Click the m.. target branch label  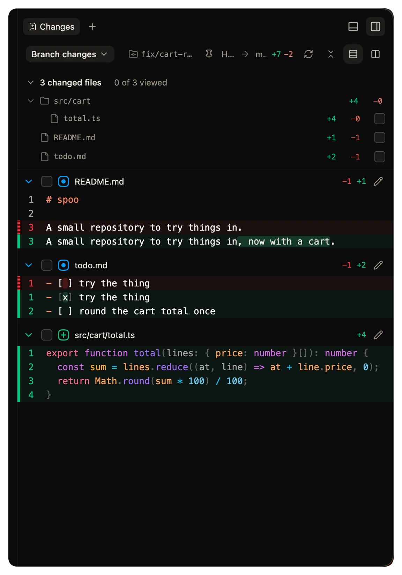point(261,54)
